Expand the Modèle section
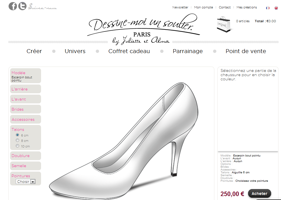 (19, 73)
